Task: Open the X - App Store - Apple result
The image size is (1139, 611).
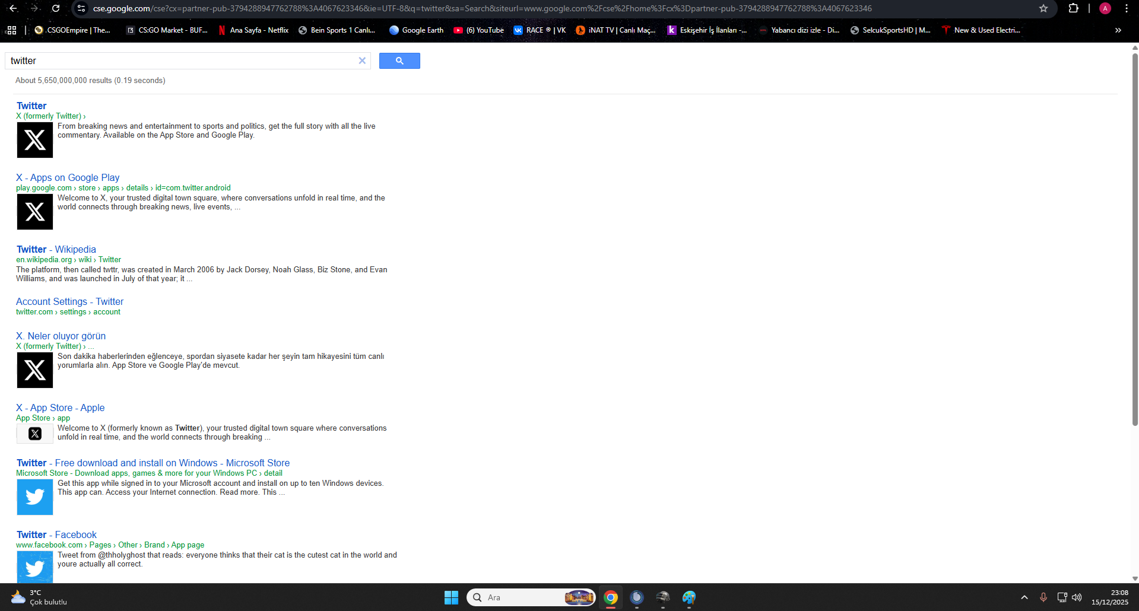Action: click(x=61, y=408)
